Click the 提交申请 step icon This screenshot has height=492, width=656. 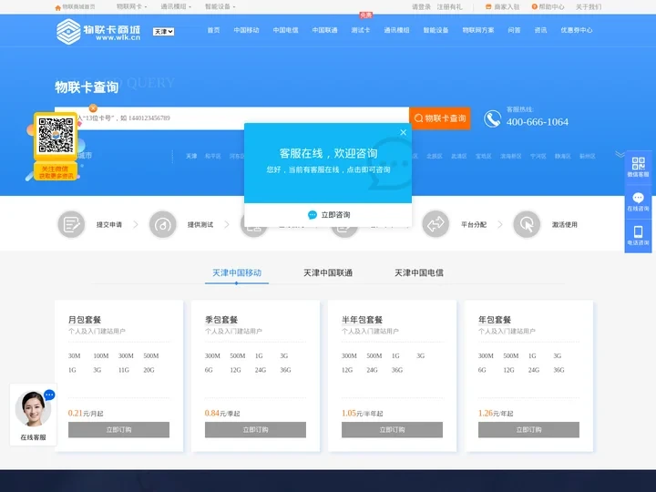tap(71, 225)
